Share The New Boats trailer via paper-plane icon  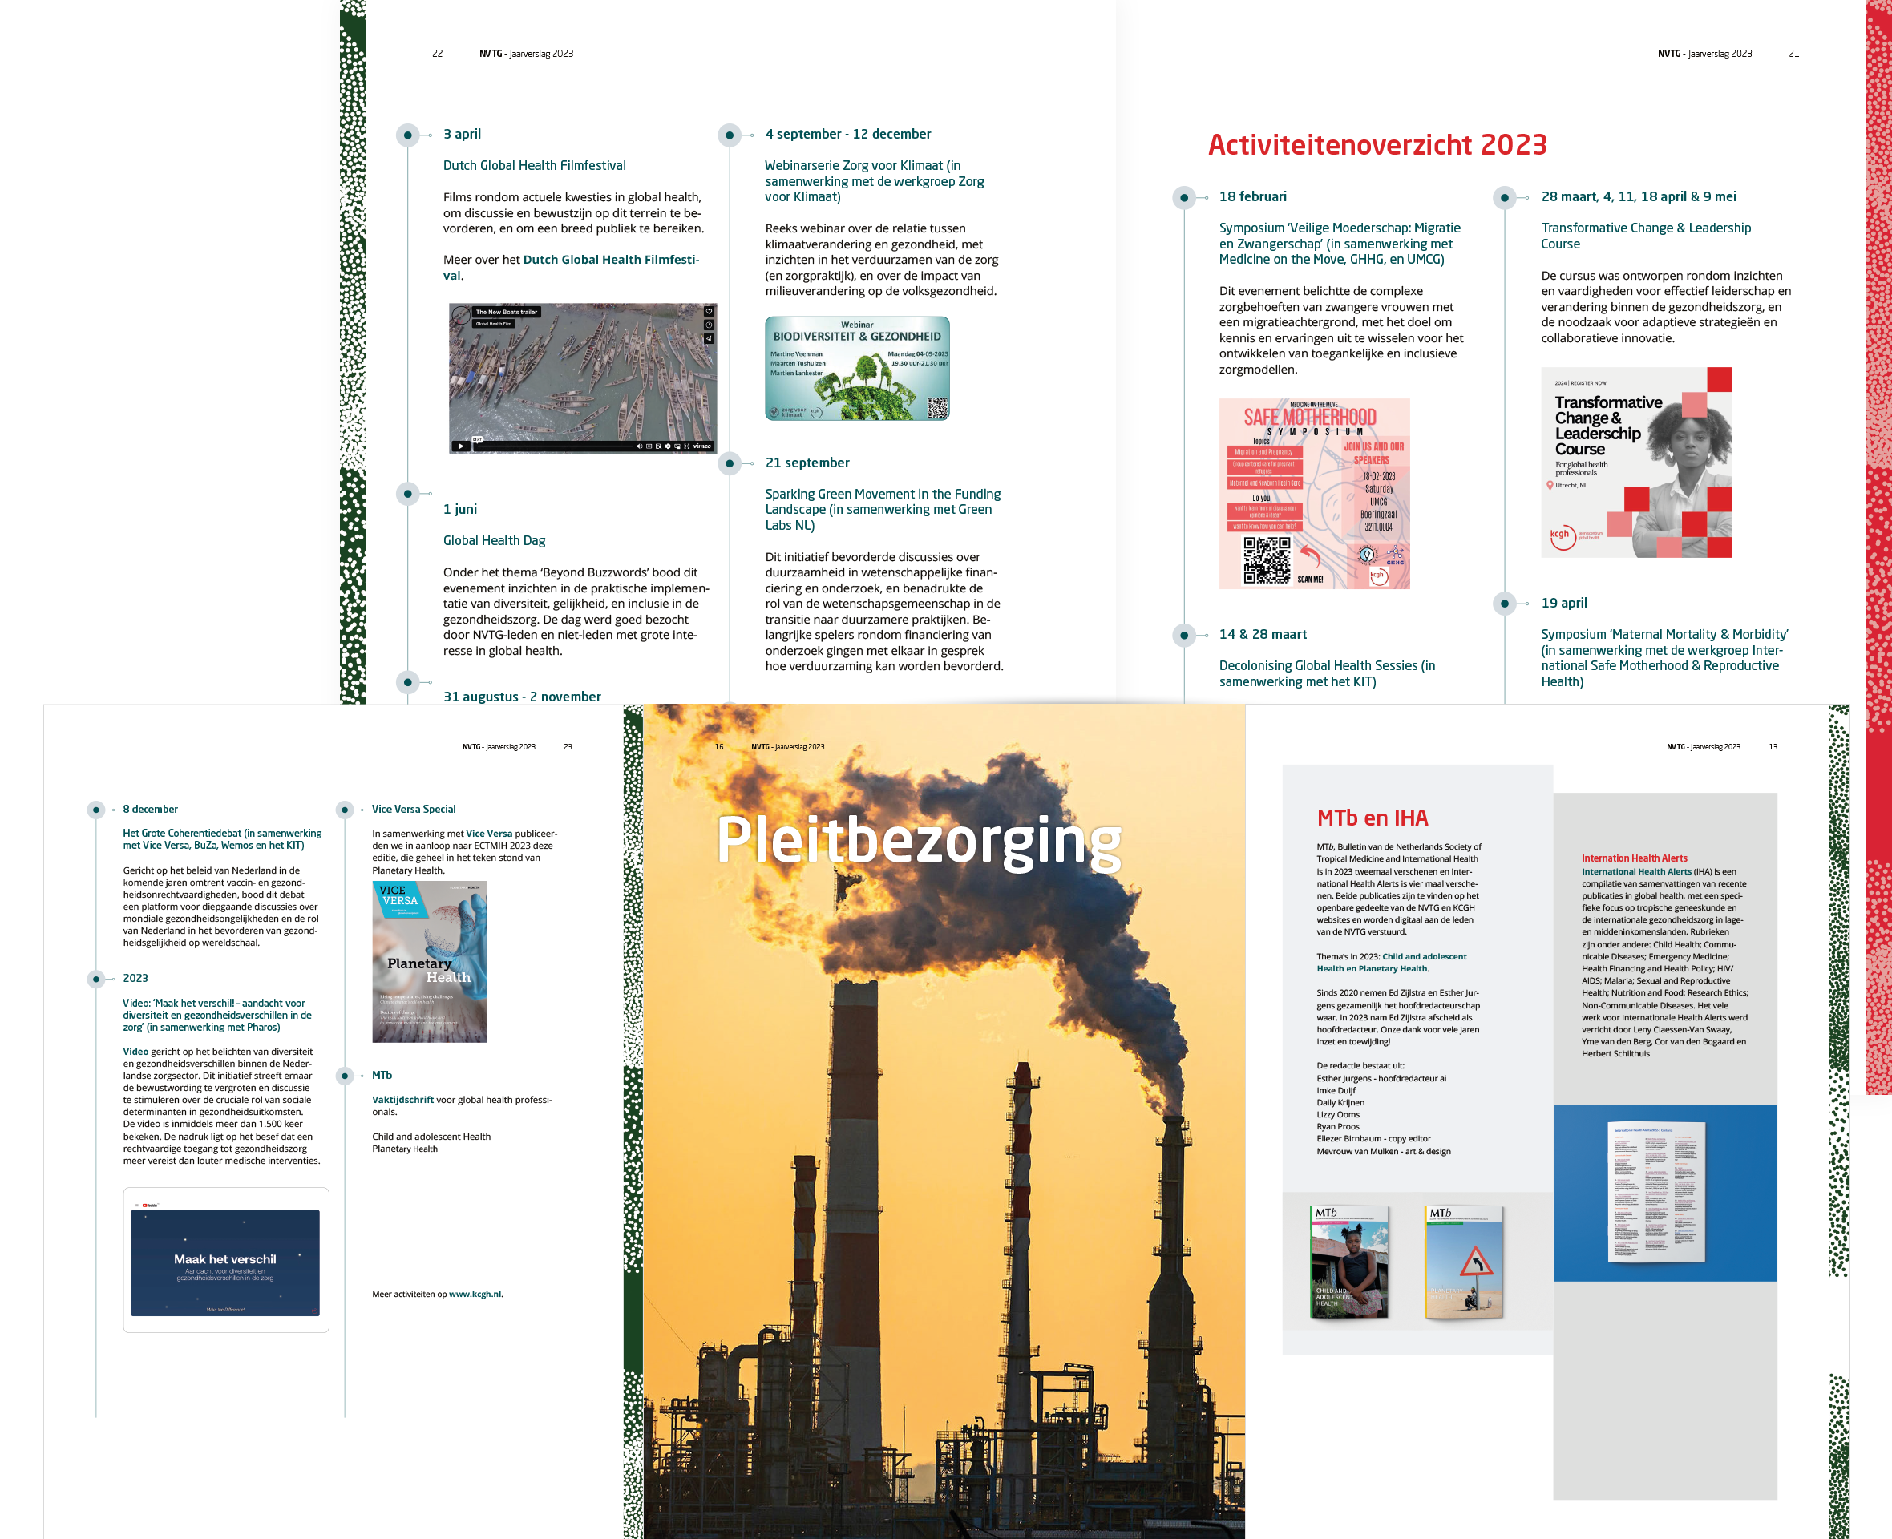click(x=709, y=338)
